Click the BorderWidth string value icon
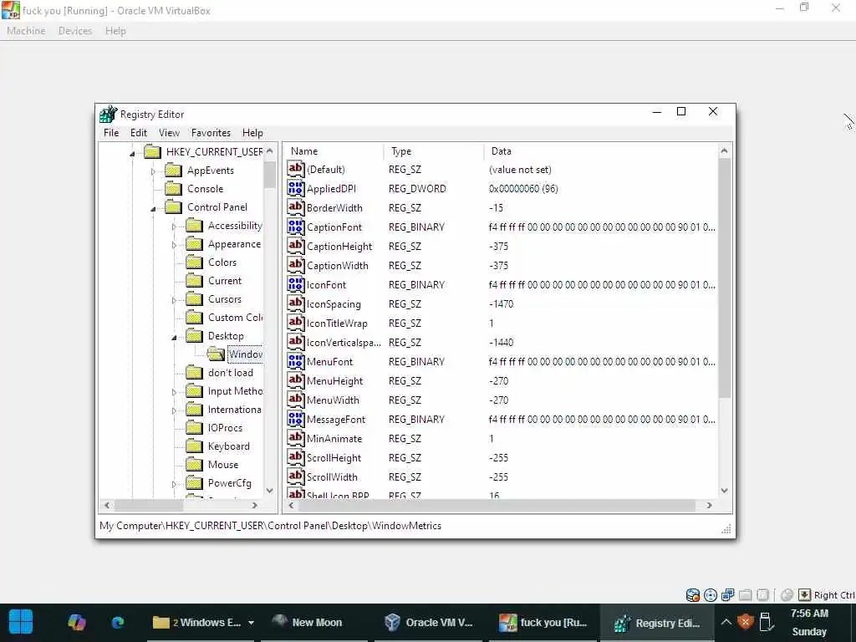 click(295, 207)
